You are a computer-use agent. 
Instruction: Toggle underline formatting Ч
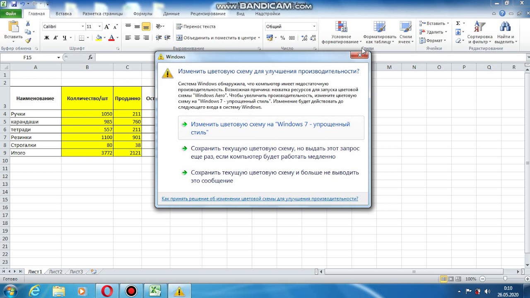(x=64, y=38)
